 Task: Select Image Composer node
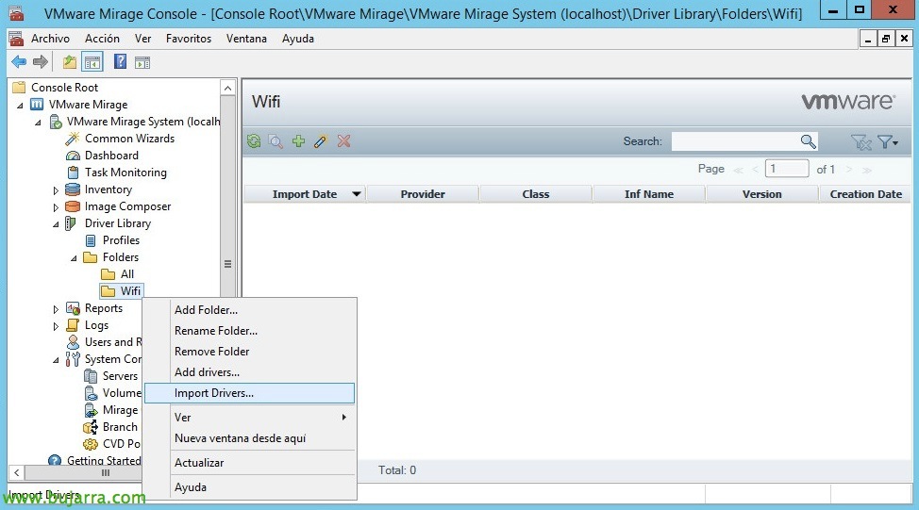[127, 206]
